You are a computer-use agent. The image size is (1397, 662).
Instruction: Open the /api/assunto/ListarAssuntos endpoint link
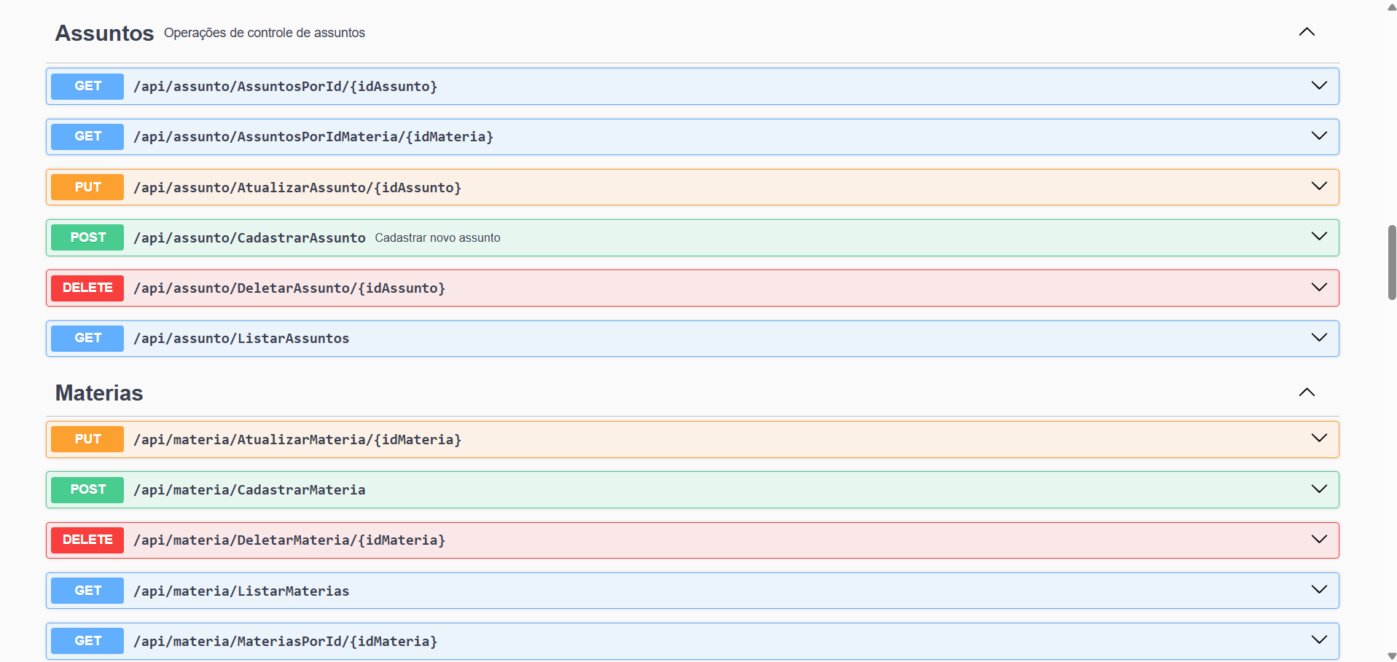click(x=241, y=338)
